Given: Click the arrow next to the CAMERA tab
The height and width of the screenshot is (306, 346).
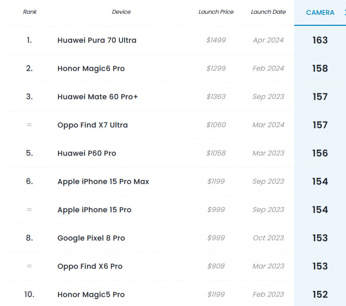Looking at the screenshot, I should [344, 13].
